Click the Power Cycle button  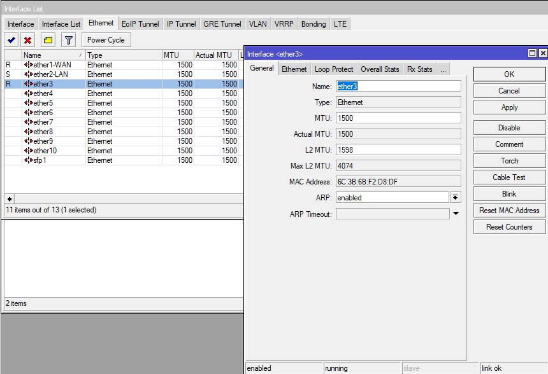[106, 40]
